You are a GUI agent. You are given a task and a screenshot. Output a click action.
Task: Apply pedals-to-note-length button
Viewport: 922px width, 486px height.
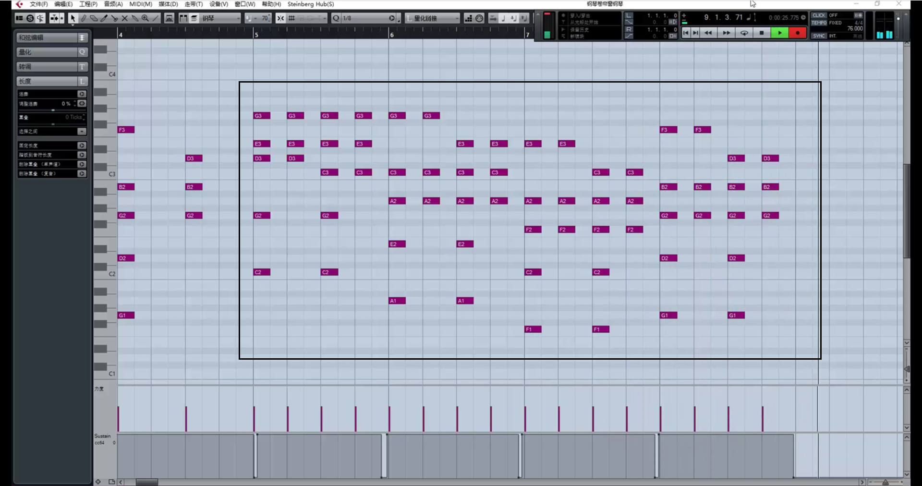pyautogui.click(x=82, y=155)
